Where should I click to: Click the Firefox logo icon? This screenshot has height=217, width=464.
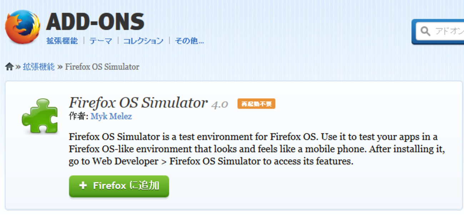coord(22,27)
